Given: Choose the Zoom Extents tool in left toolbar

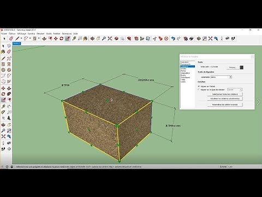Looking at the screenshot, I should 3,136.
